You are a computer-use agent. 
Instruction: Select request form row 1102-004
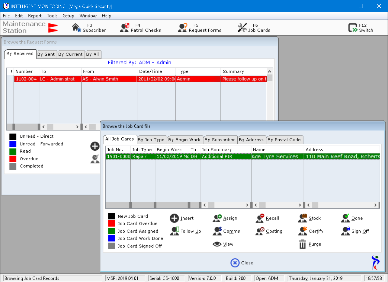140,79
